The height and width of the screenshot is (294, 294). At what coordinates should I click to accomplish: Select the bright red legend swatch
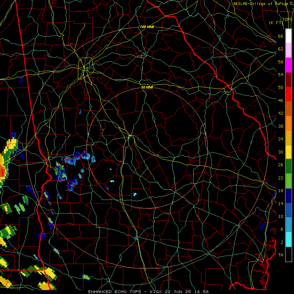tap(288, 94)
